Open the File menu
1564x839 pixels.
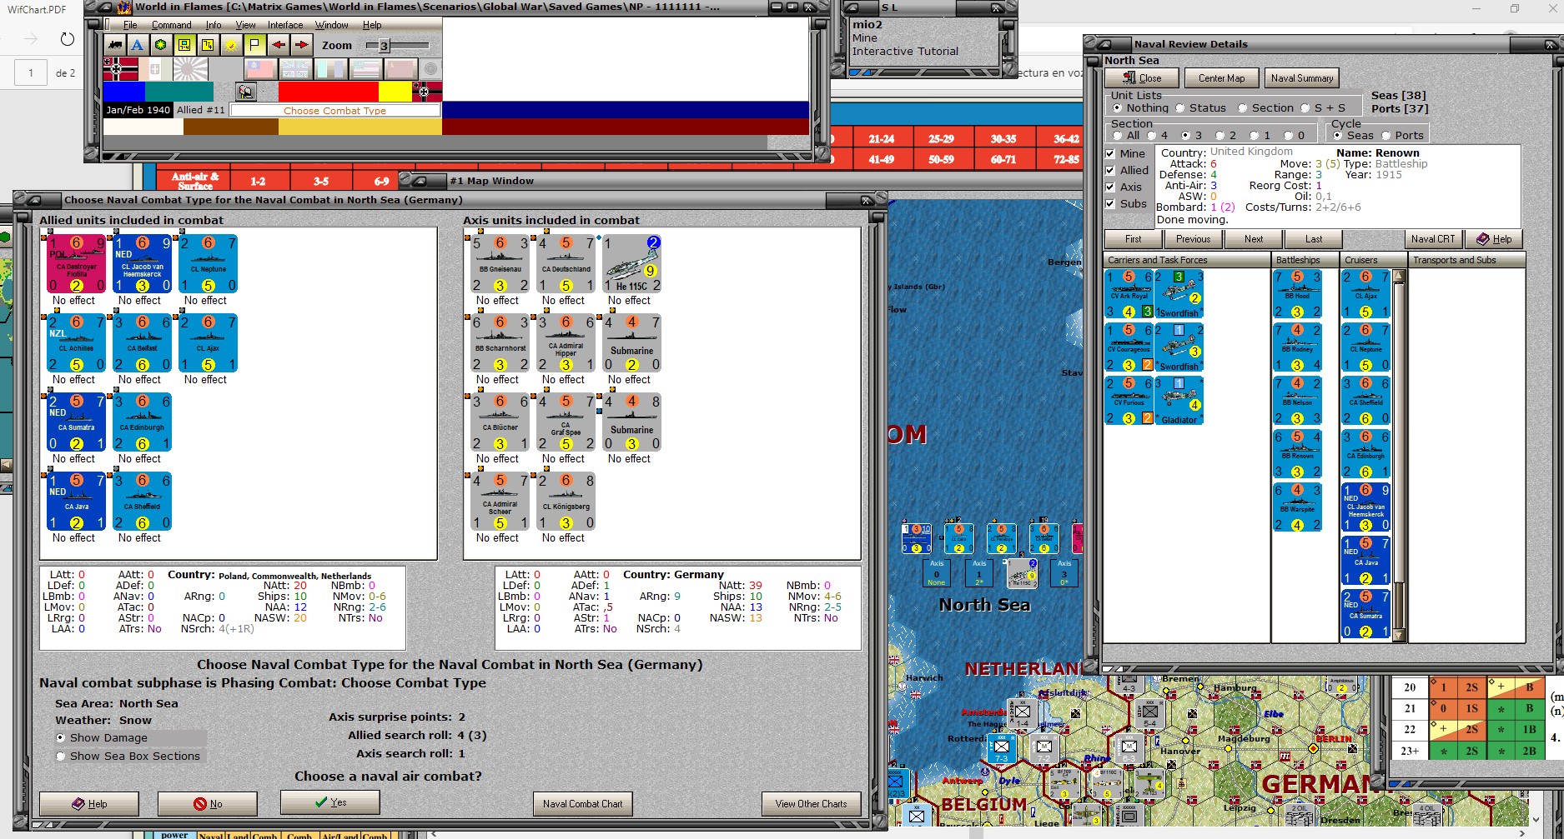tap(130, 25)
